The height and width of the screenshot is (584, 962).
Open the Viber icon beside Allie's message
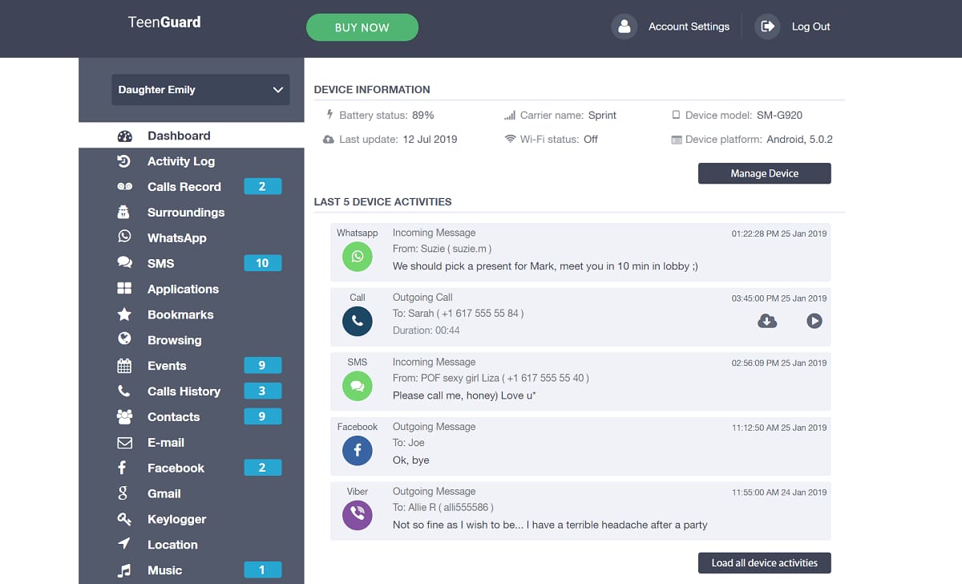click(357, 516)
